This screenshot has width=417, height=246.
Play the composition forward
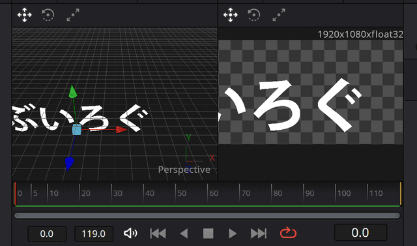click(233, 234)
